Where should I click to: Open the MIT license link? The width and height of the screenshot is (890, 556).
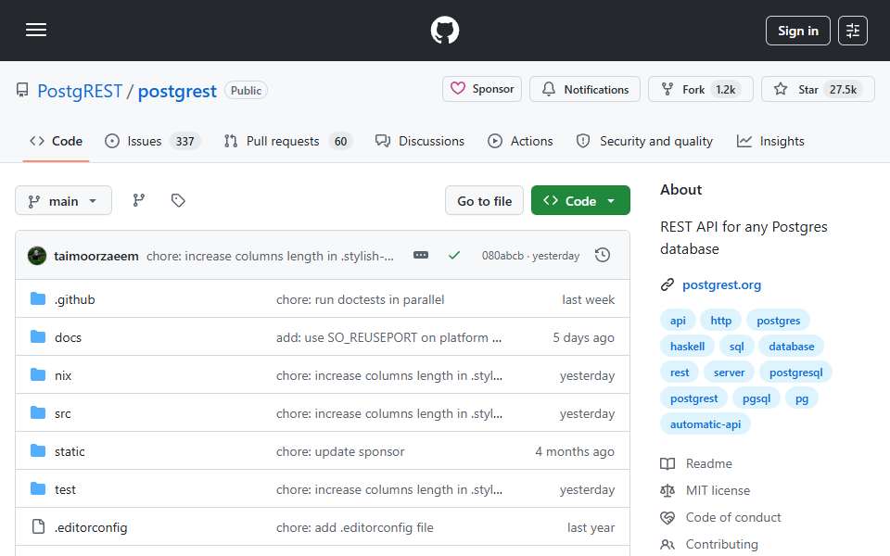[705, 490]
